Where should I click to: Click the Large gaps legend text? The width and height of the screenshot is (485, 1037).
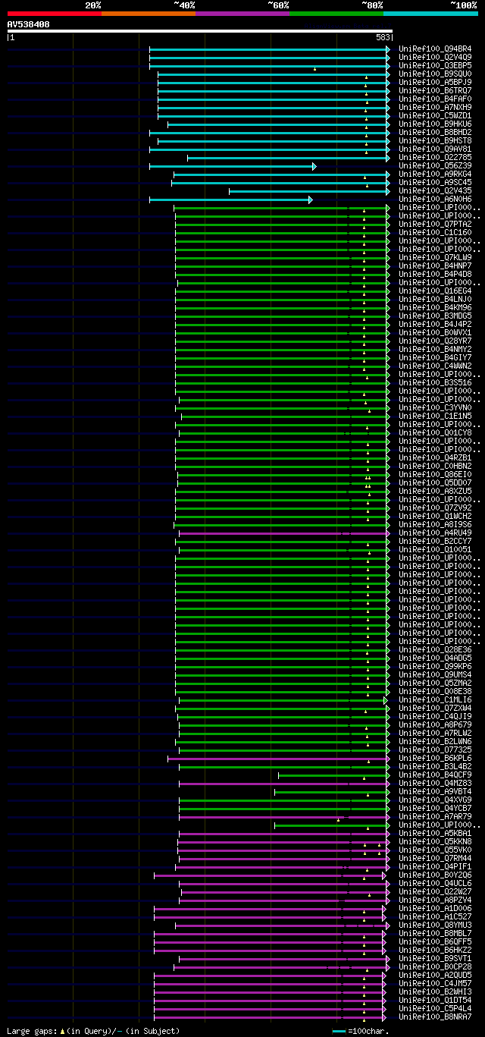[93, 1031]
